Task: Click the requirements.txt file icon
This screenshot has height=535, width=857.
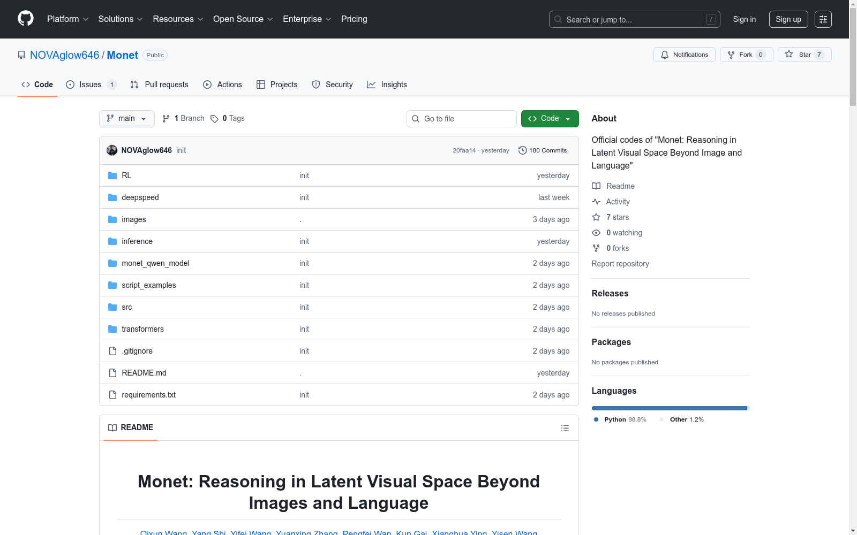Action: coord(112,395)
